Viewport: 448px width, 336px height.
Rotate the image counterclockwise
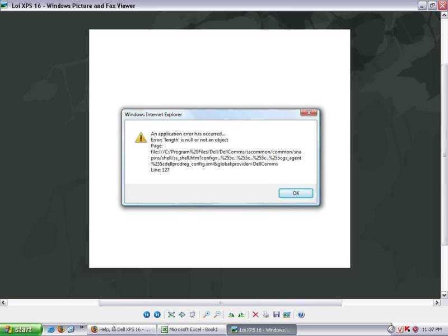tap(241, 315)
